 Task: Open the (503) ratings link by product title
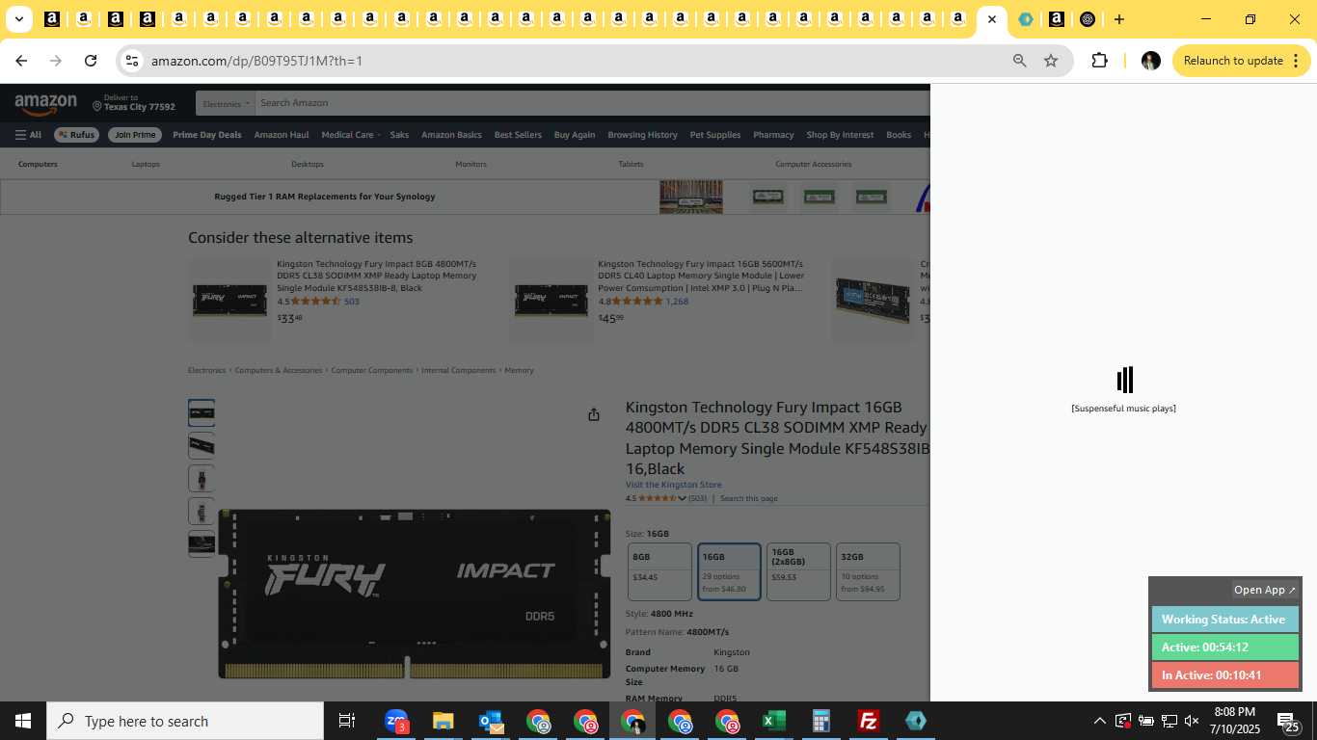pyautogui.click(x=697, y=498)
